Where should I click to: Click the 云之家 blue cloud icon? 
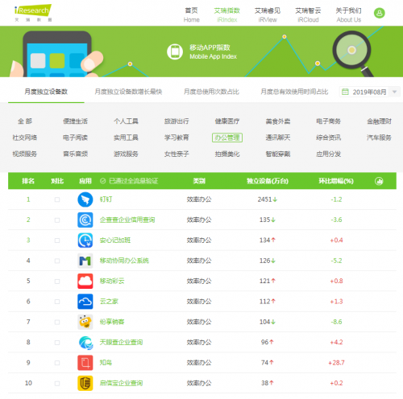(85, 302)
